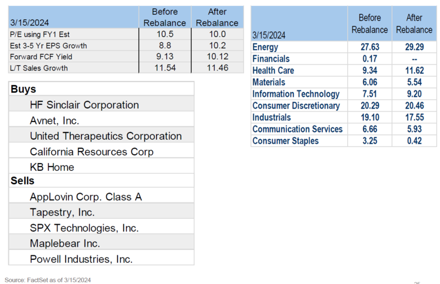This screenshot has height=284, width=440.
Task: Select the Forward FCF Yield row label
Action: tap(38, 57)
